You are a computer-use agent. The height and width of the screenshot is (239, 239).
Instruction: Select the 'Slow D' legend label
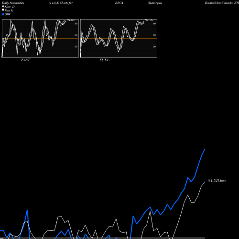pyautogui.click(x=10, y=7)
